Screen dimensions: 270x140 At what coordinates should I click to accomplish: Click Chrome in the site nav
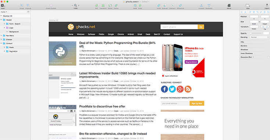point(120,34)
